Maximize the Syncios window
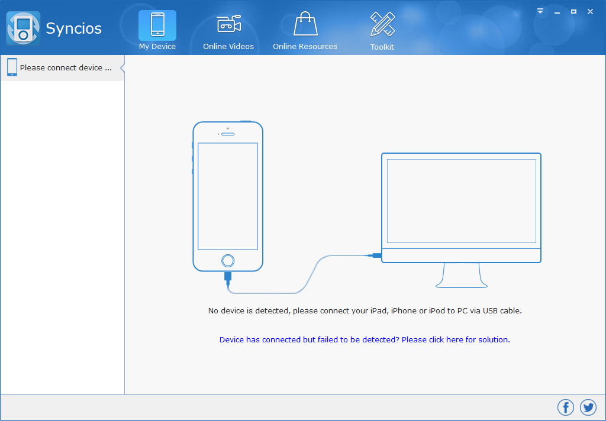This screenshot has height=421, width=606. [573, 11]
